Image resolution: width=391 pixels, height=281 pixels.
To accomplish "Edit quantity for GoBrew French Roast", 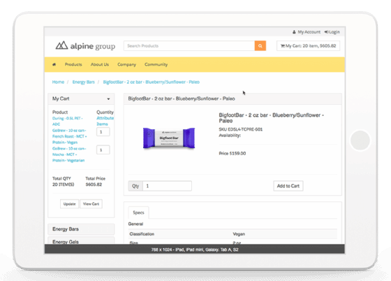I will tap(103, 132).
